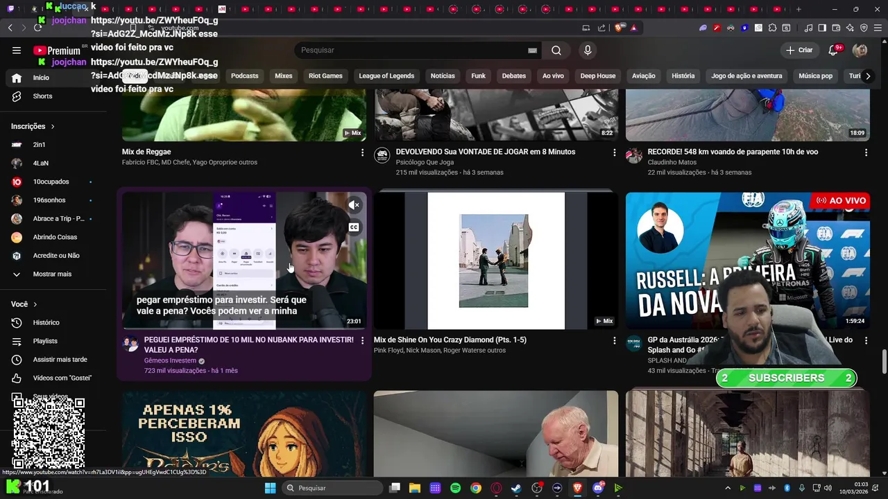The image size is (888, 499).
Task: Open Brave Rewards triangle icon
Action: point(633,28)
